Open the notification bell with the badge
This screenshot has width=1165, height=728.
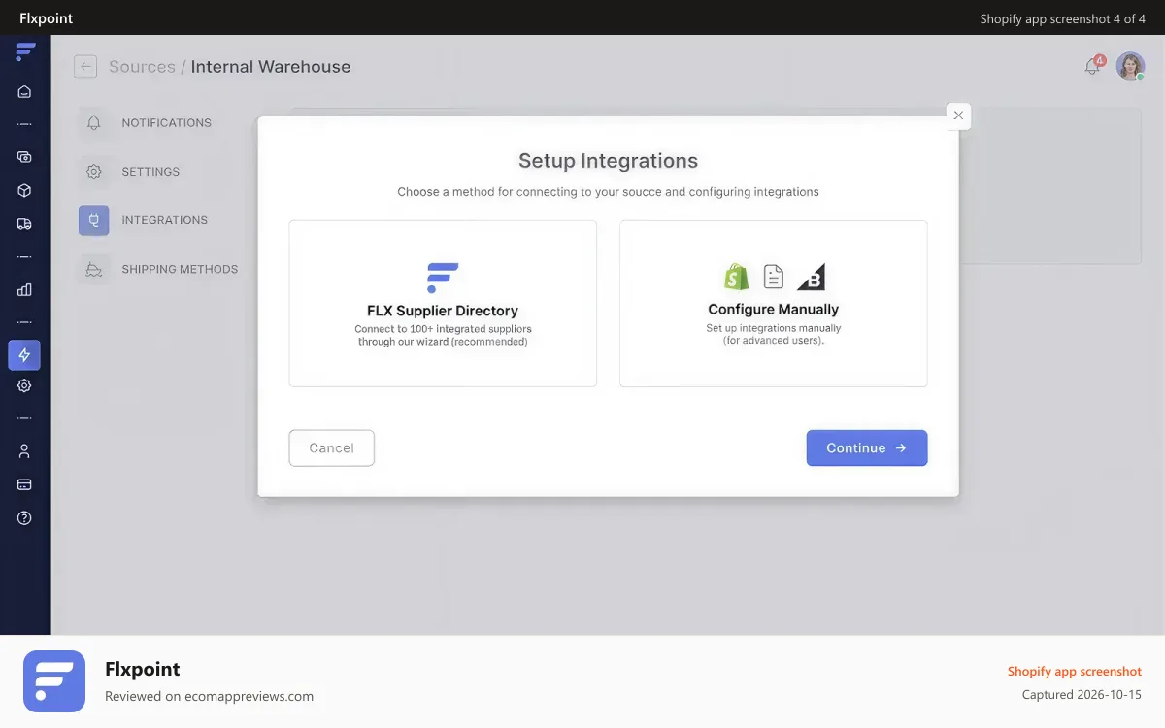(1093, 66)
